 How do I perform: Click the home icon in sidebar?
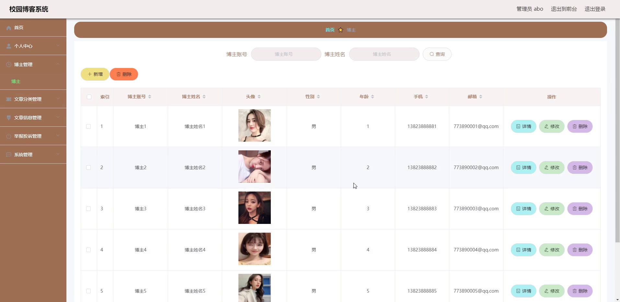(9, 28)
